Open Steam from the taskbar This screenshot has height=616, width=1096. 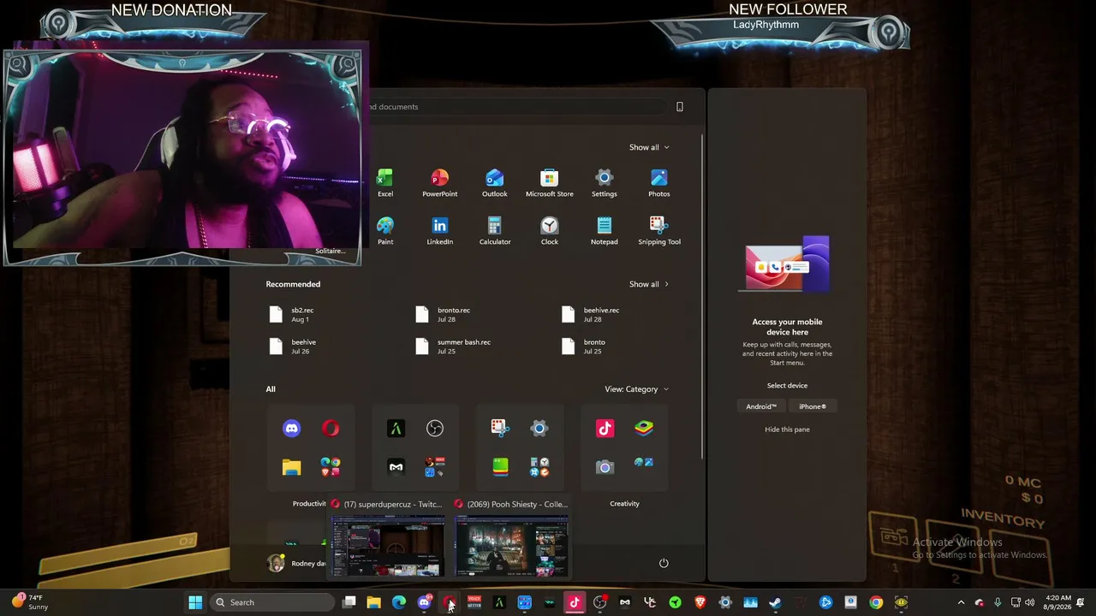[775, 602]
